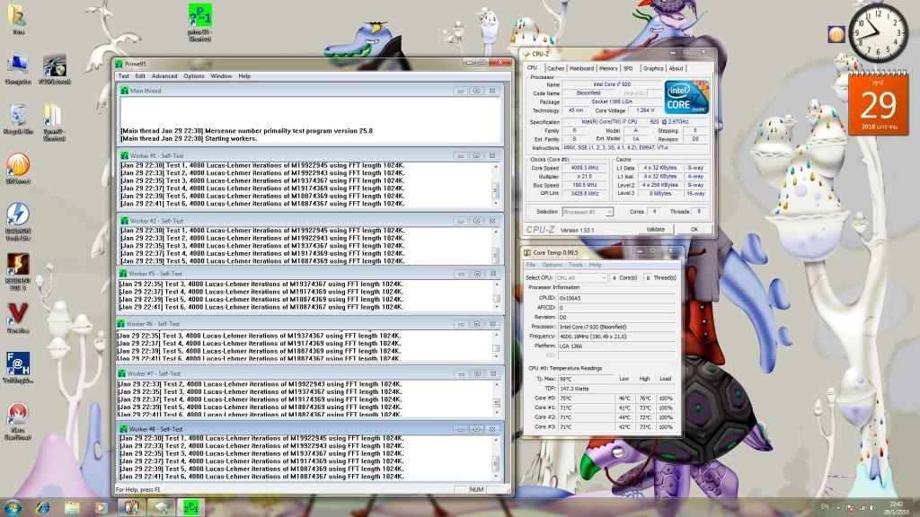Viewport: 920px width, 517px height.
Task: Open the Resident Evil 5 desktop shortcut
Action: click(x=18, y=265)
